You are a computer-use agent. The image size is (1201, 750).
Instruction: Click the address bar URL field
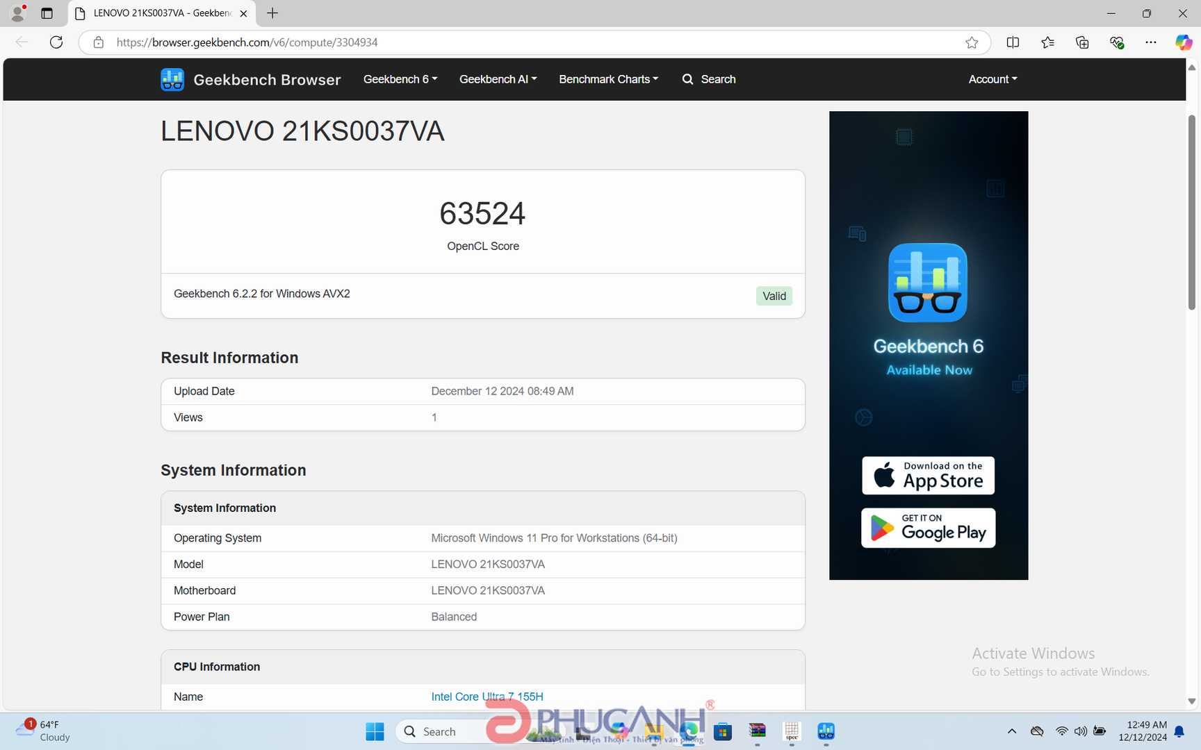click(x=535, y=42)
